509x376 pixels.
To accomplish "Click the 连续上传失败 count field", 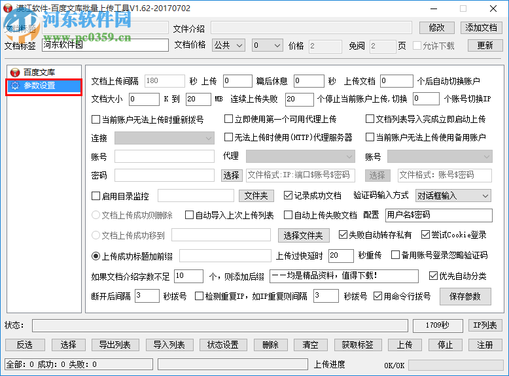I will tap(299, 99).
